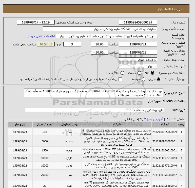Screen dimensions: 195x188
Task: Click item code 2133213654010001
Action: click(x=165, y=150)
